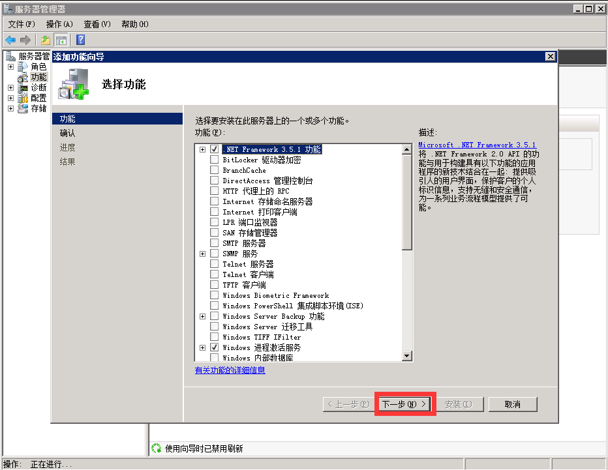Select the 配置 (Configuration) node icon
Screen dimensions: 608x470
click(23, 98)
